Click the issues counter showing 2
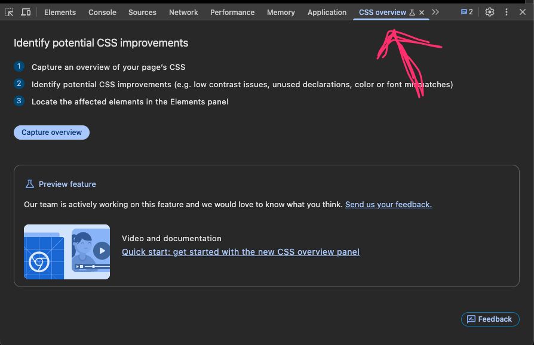This screenshot has width=534, height=345. (467, 11)
